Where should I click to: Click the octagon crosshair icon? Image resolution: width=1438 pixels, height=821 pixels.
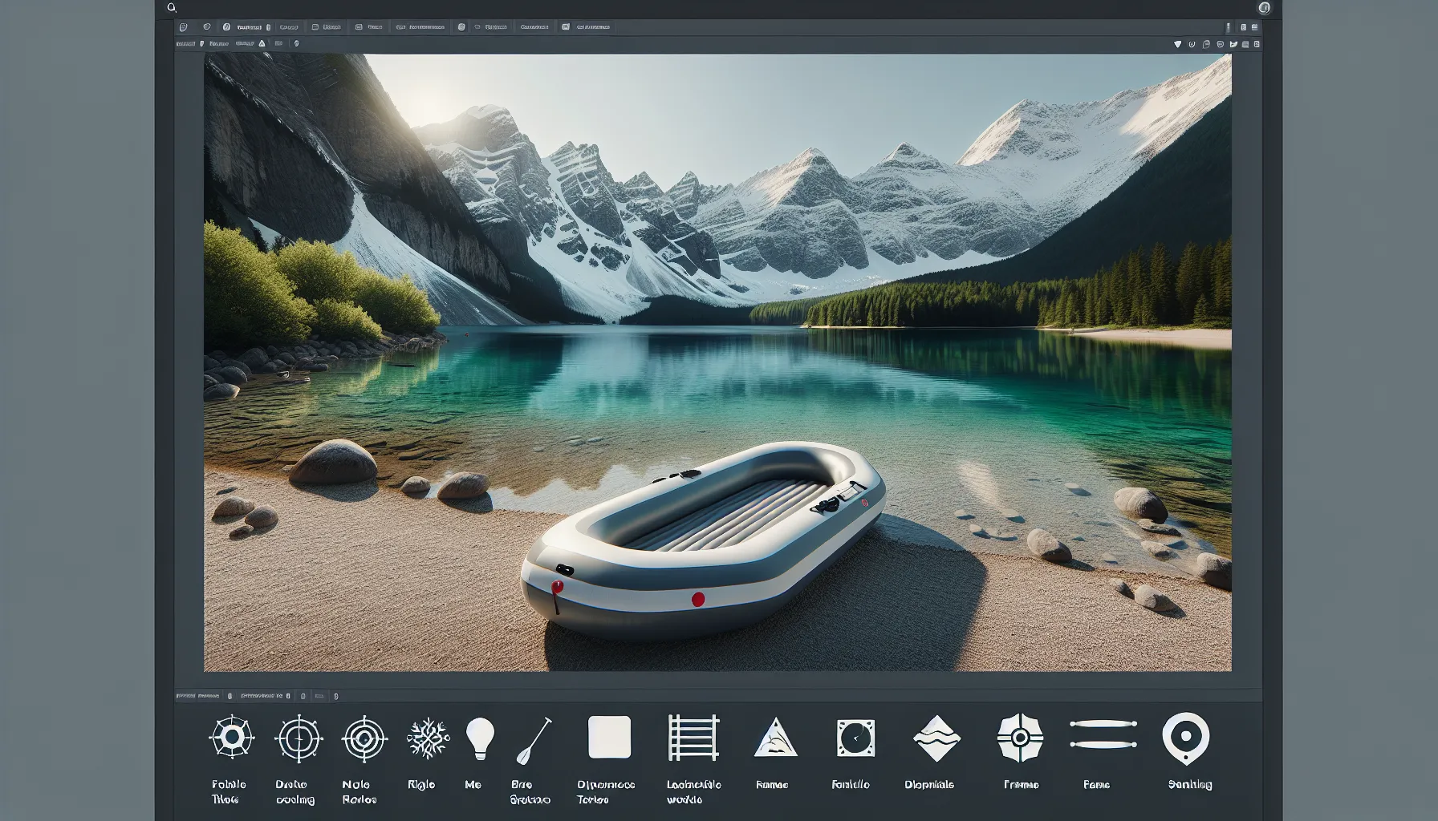1020,738
